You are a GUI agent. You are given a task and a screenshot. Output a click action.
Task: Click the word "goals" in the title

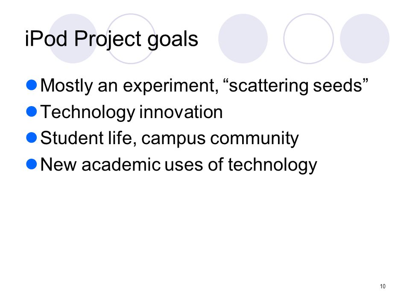pos(173,40)
